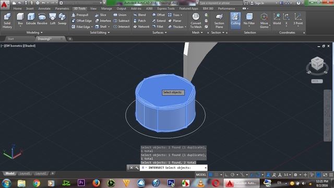Select the Box solid tool

(x=20, y=19)
